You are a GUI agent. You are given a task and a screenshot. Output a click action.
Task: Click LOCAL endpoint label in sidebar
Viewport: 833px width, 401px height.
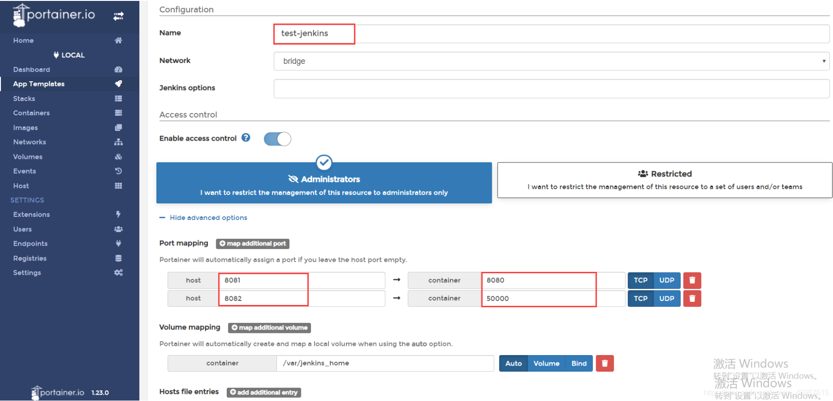[69, 55]
